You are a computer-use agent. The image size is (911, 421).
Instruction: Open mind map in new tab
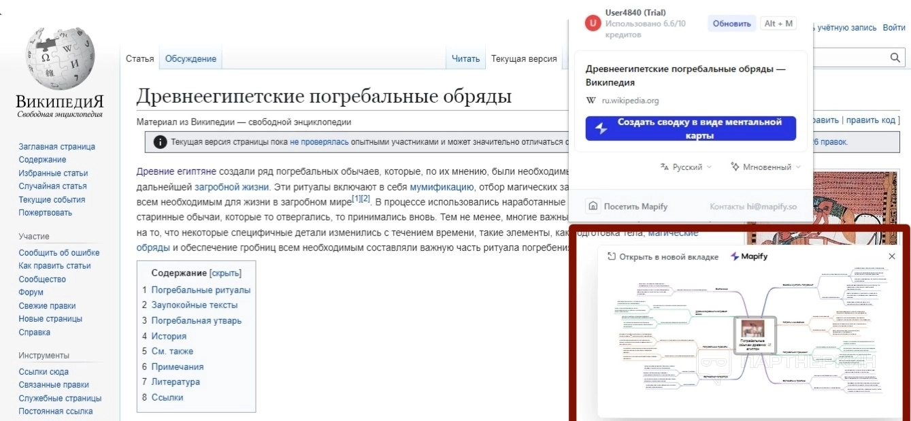click(663, 256)
